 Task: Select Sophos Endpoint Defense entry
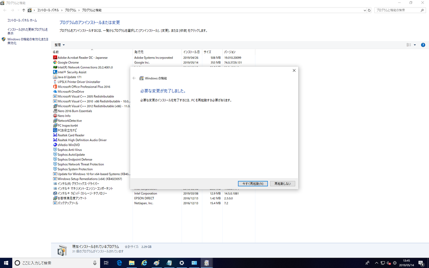75,159
